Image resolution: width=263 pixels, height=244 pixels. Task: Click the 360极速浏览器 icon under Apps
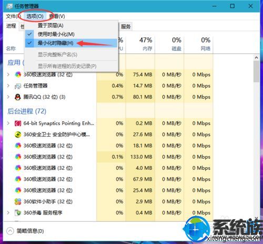point(18,75)
